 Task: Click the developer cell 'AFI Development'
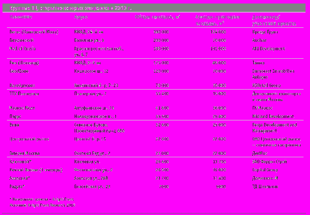(269, 49)
